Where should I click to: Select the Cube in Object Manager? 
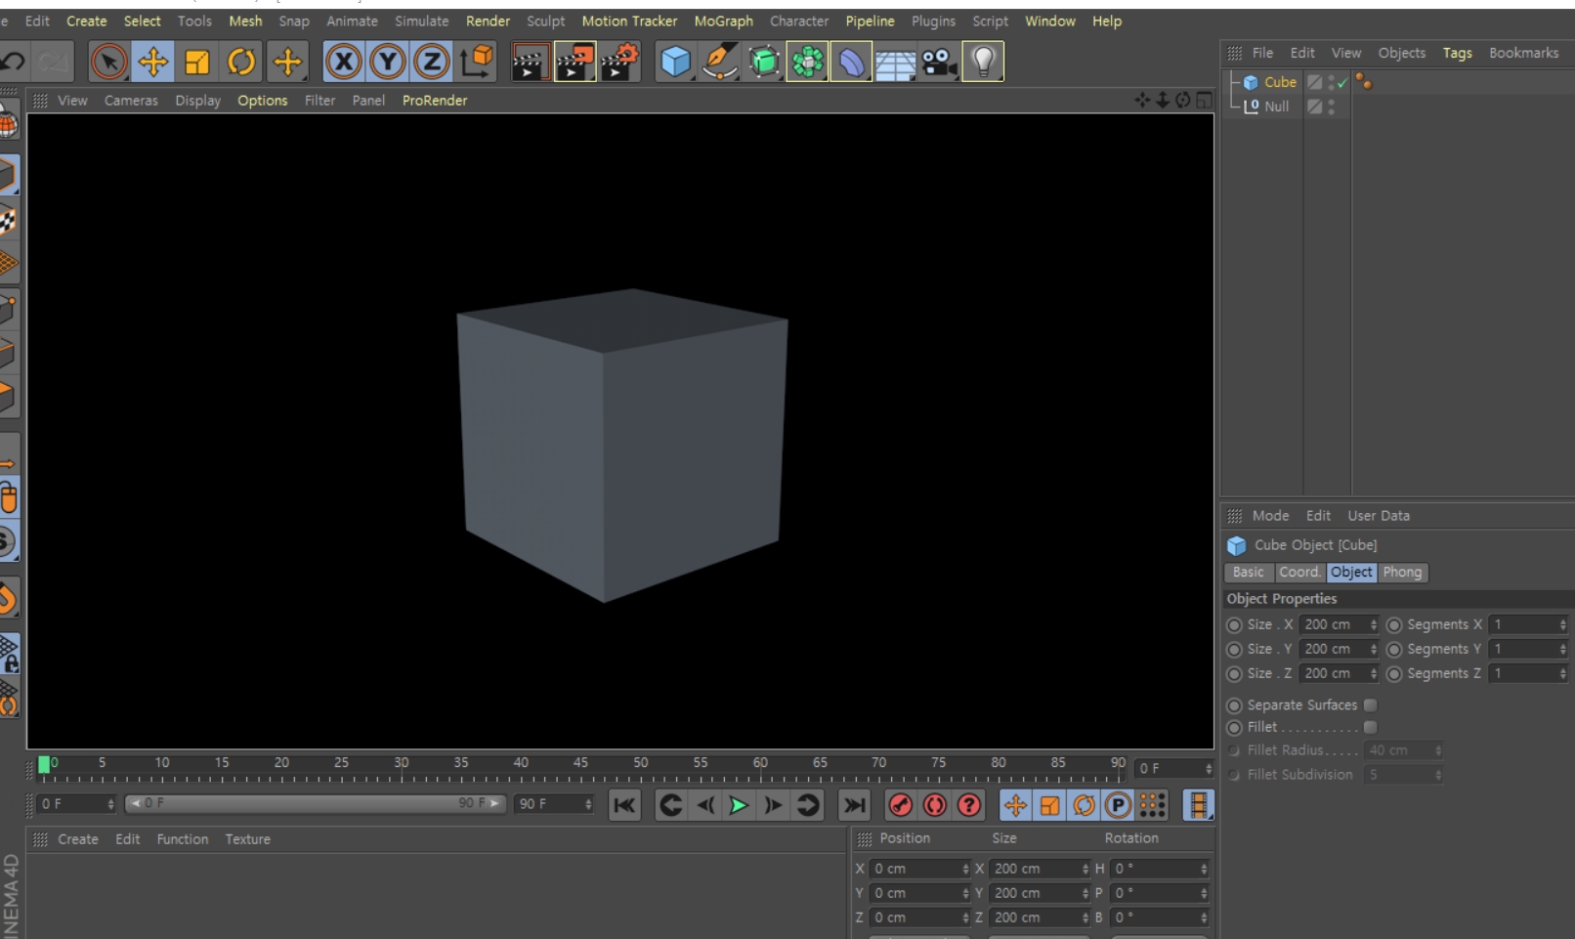coord(1280,82)
